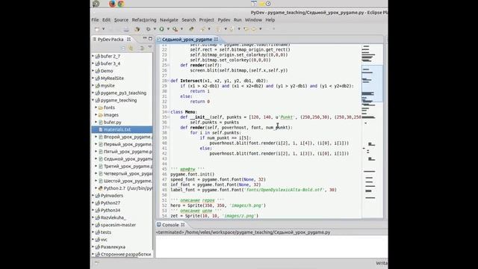Toggle code folding for def render line 25
Image resolution: width=478 pixels, height=269 pixels.
(x=168, y=65)
